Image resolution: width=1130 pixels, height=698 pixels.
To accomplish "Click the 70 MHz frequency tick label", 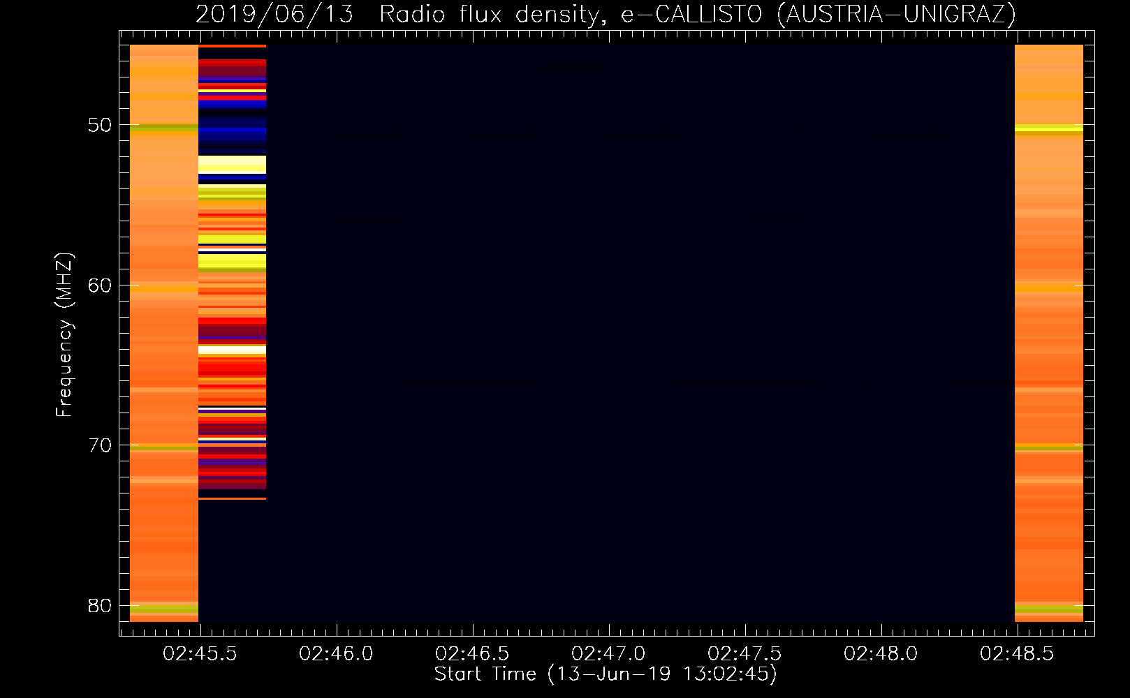I will [x=100, y=445].
